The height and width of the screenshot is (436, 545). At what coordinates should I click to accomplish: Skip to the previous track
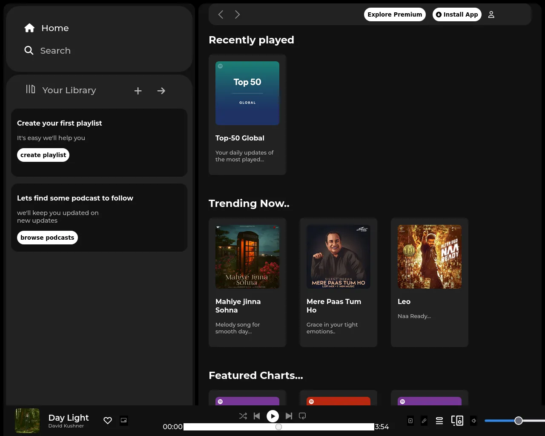point(257,416)
